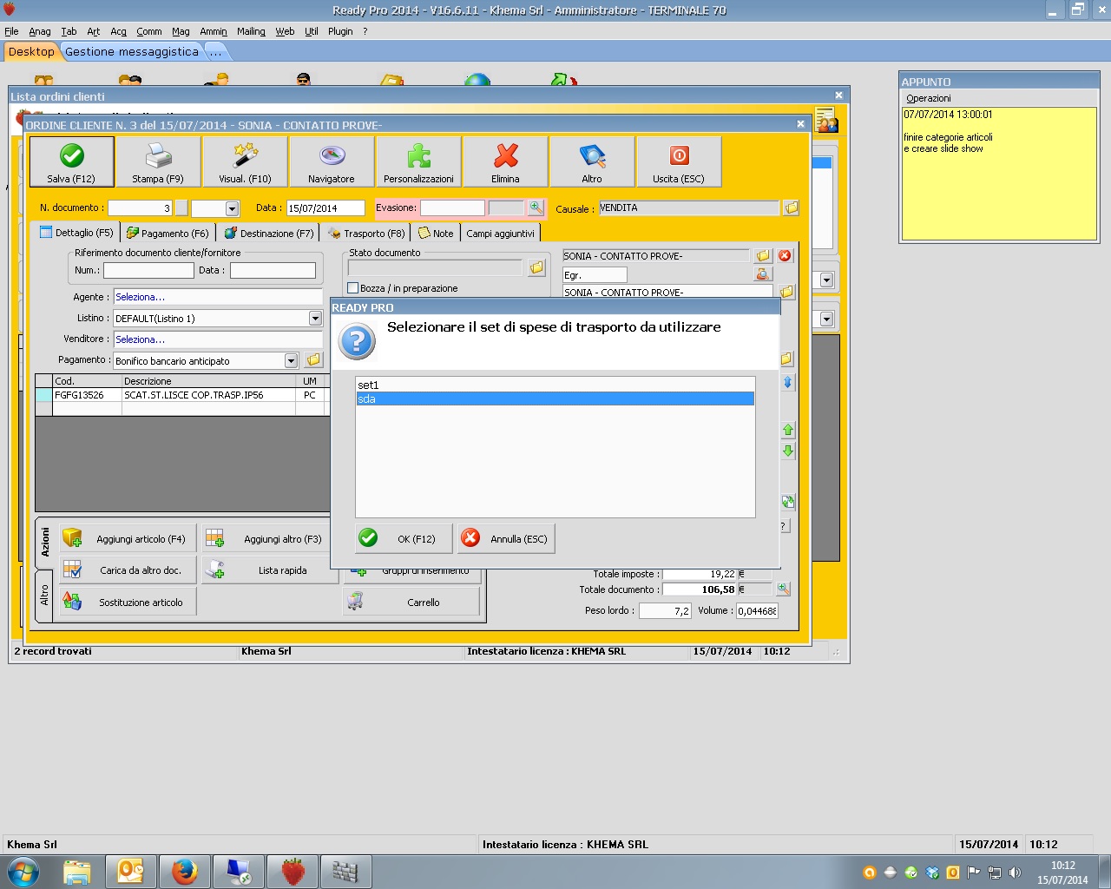The image size is (1111, 889).
Task: Click Num. reference document field
Action: [x=148, y=270]
